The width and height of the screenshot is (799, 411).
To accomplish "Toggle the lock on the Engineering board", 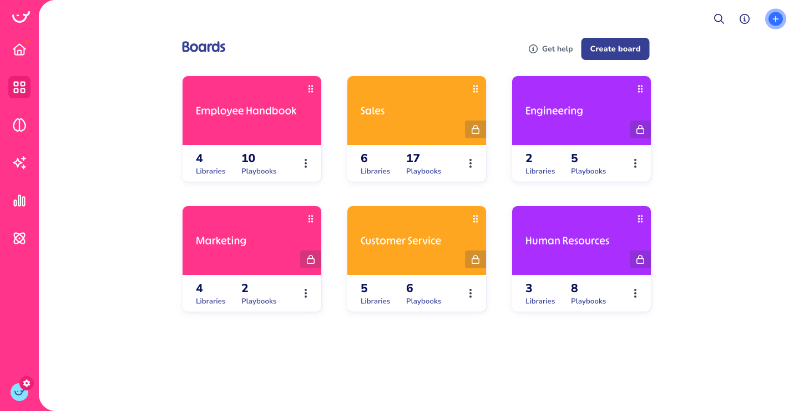I will pyautogui.click(x=640, y=129).
